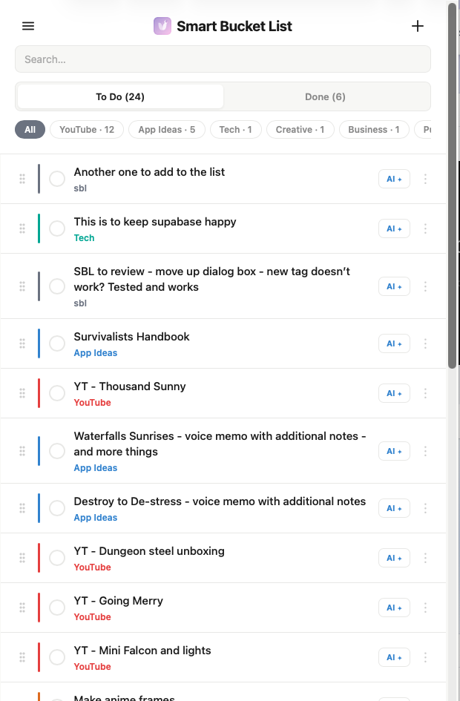The height and width of the screenshot is (701, 460).
Task: Click AI button for supabase happy item
Action: pos(394,228)
